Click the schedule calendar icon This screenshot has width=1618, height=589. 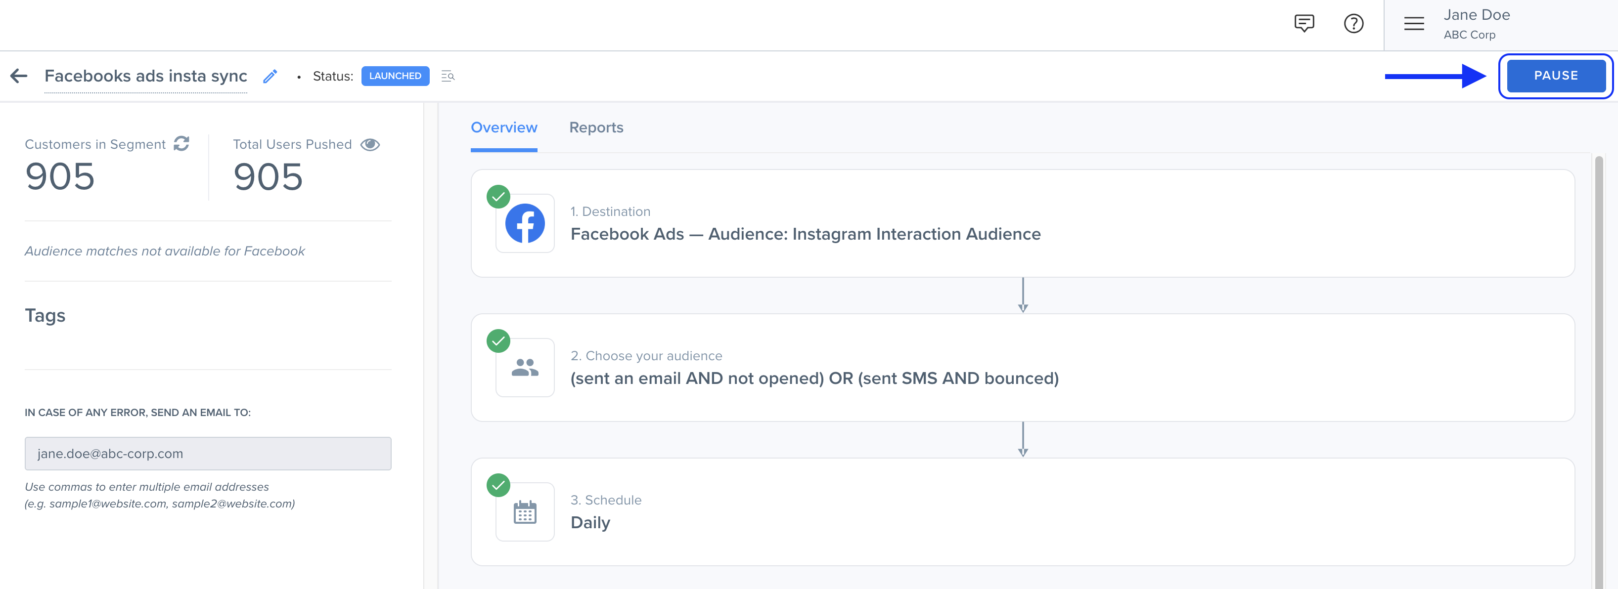coord(525,512)
